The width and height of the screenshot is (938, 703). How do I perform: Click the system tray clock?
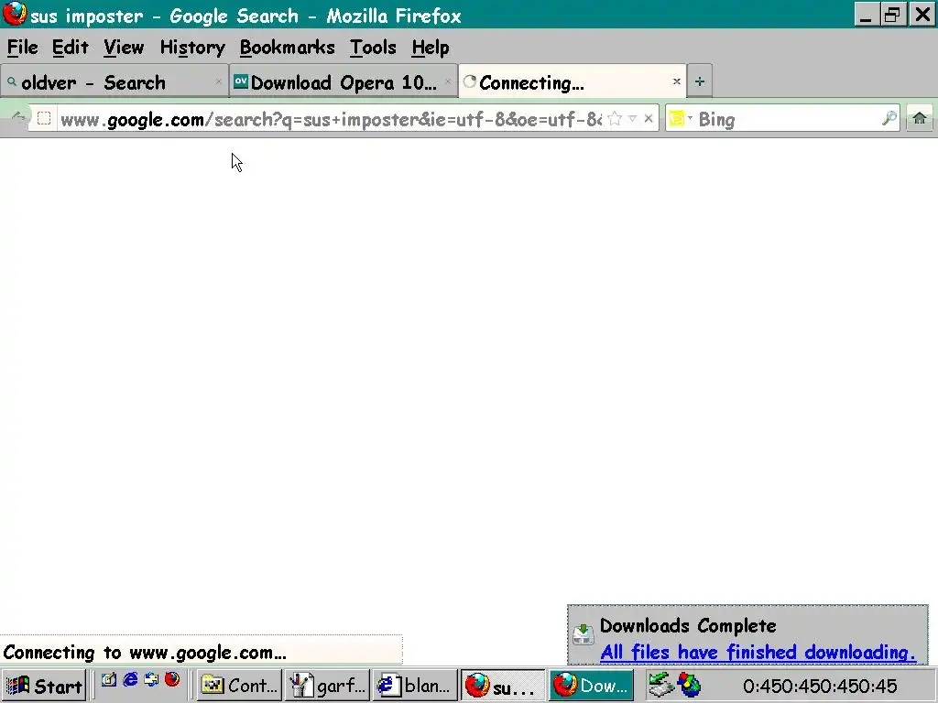tap(820, 687)
